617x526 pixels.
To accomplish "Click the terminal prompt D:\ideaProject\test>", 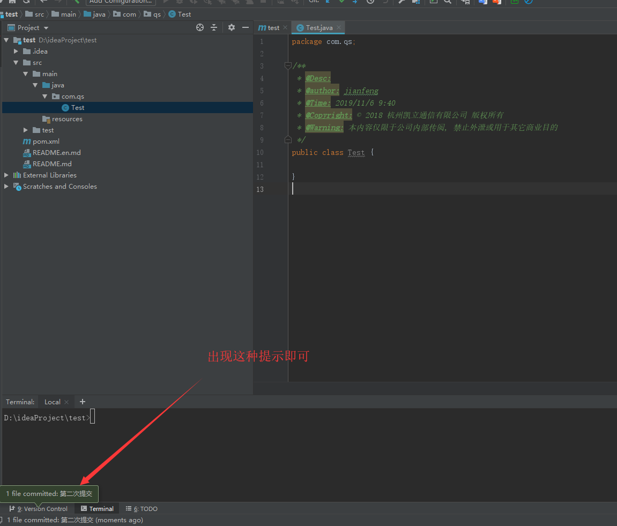I will coord(47,418).
